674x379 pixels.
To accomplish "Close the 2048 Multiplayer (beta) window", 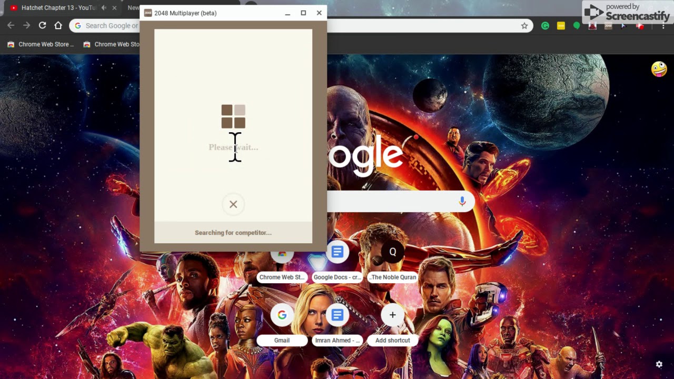I will point(319,13).
